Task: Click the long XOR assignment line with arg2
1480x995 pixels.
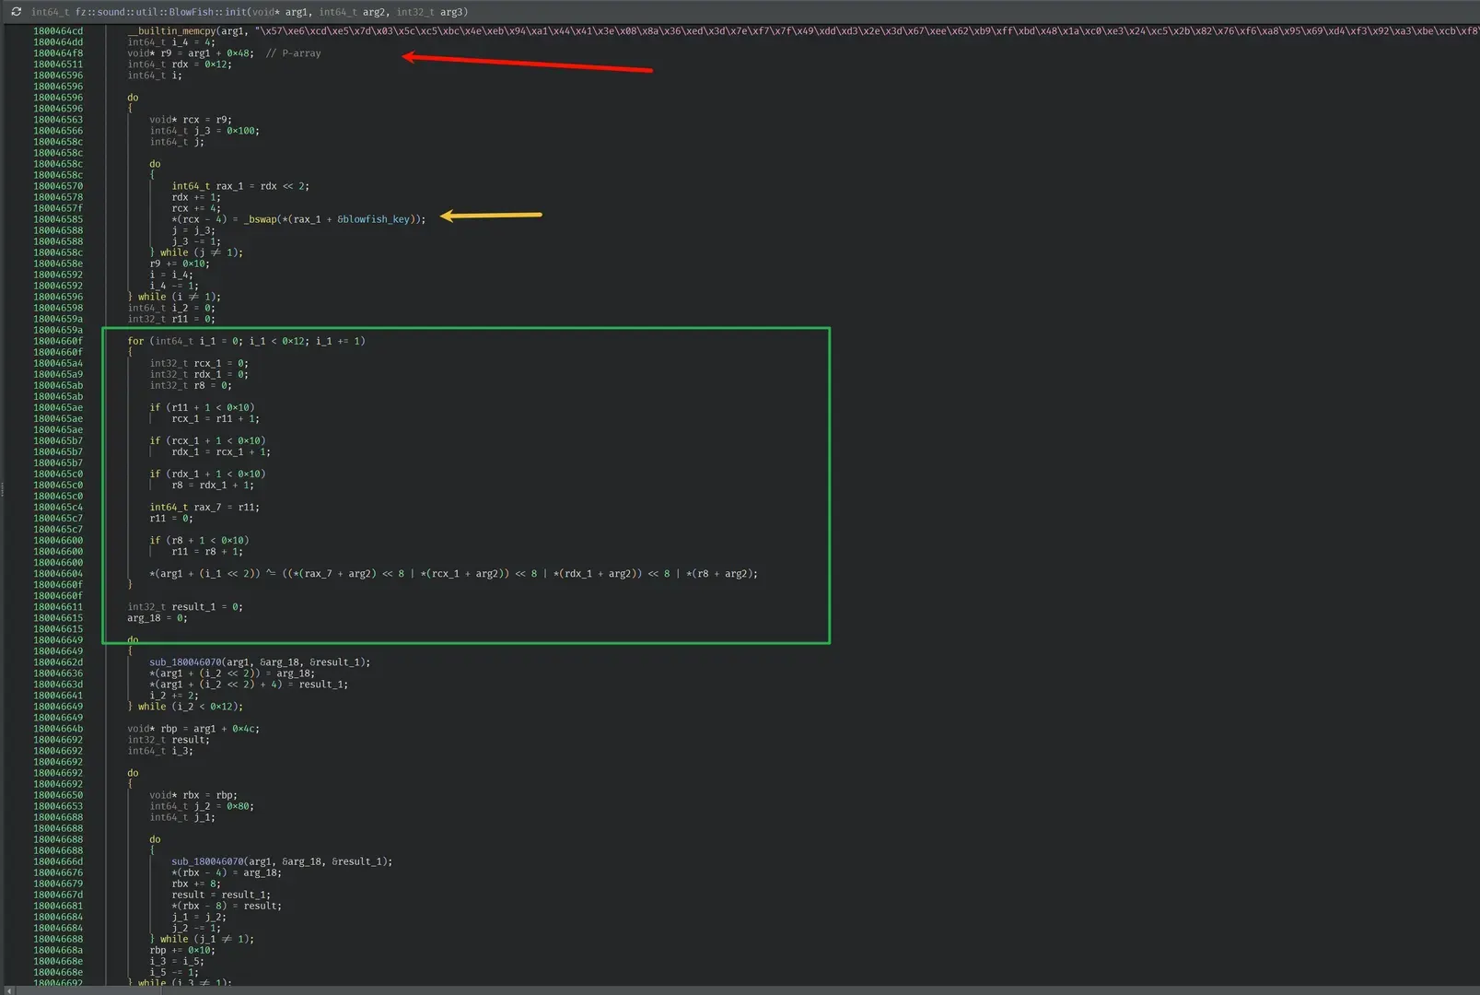Action: (453, 574)
